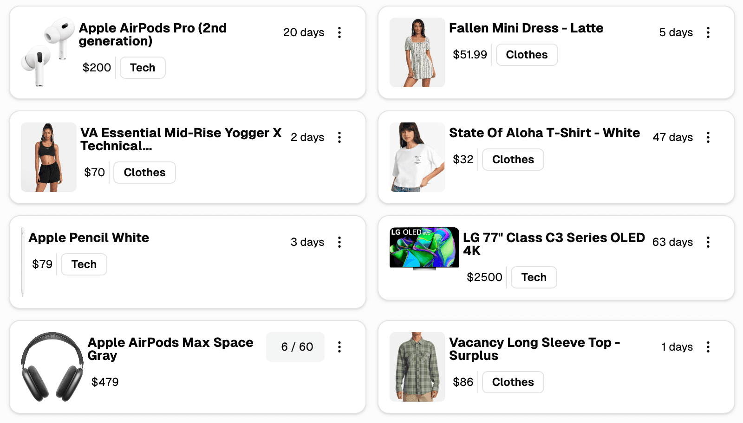Click Clothes tag on Vacancy Long Sleeve Top
743x423 pixels.
[x=513, y=382]
